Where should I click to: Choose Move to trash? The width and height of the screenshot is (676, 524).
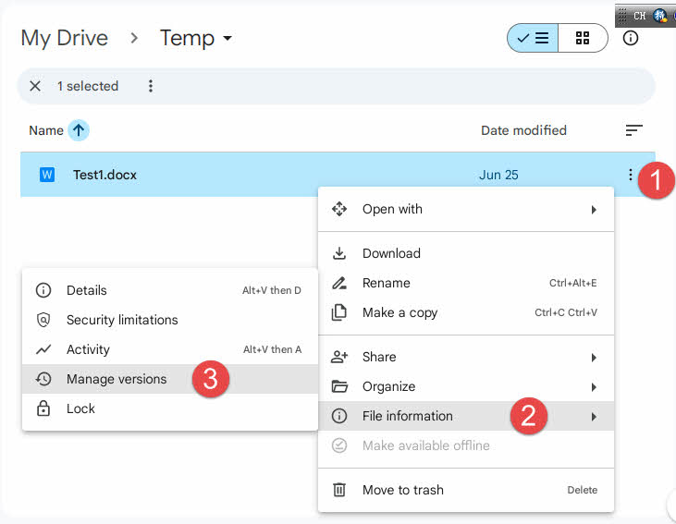[466, 490]
